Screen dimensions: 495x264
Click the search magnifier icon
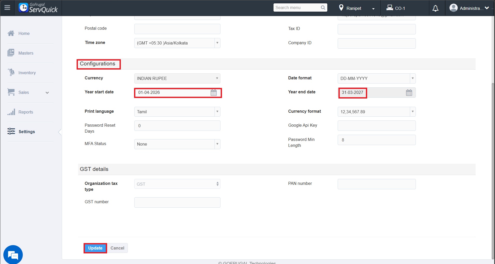pos(323,8)
